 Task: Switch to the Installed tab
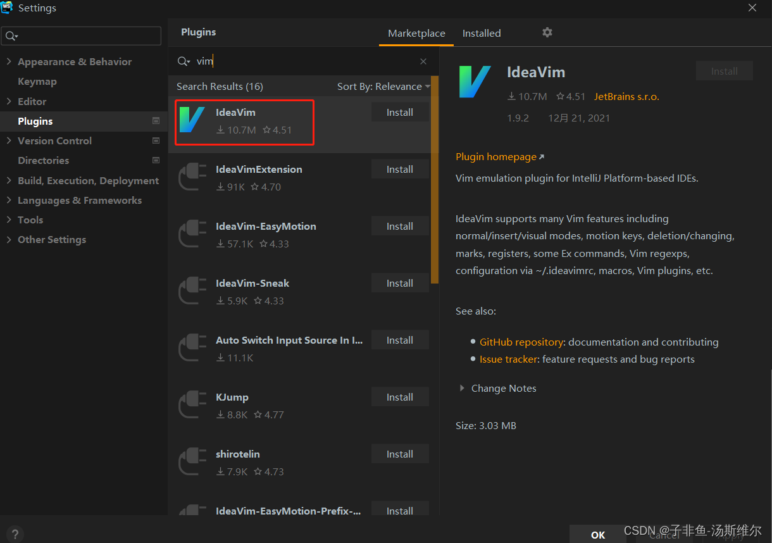[482, 33]
